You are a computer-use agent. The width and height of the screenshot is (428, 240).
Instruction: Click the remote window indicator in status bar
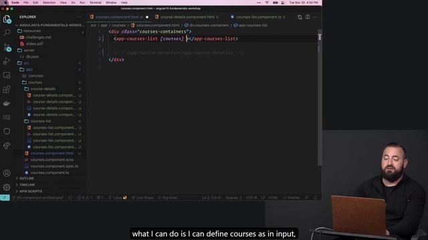pos(5,197)
